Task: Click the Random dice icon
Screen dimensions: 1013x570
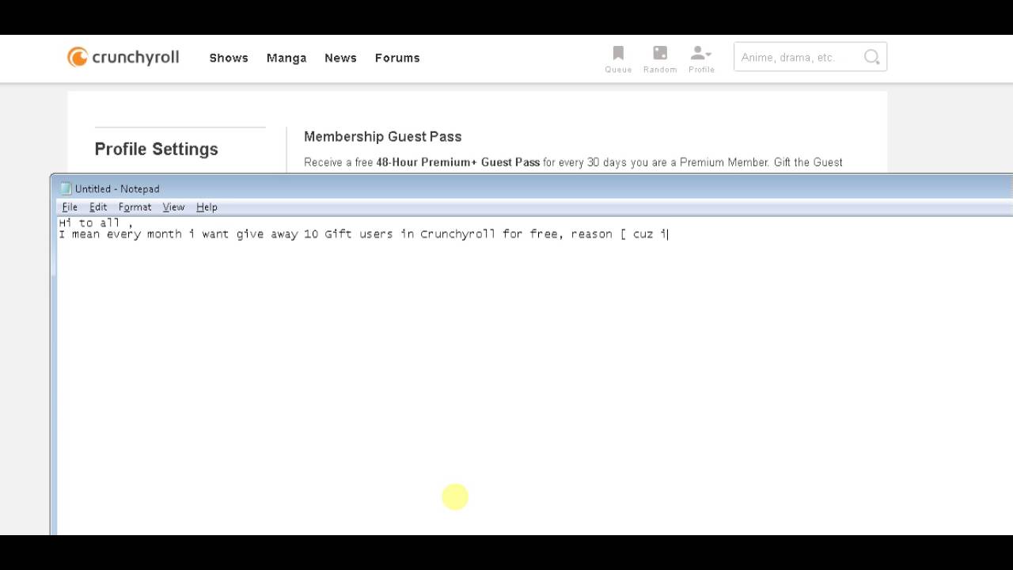Action: (x=660, y=53)
